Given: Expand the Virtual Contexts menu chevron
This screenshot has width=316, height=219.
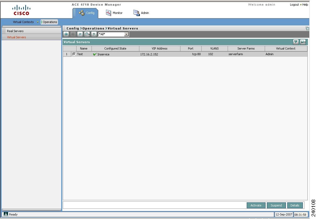Looking at the screenshot, I should [37, 22].
